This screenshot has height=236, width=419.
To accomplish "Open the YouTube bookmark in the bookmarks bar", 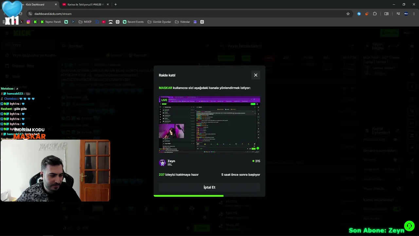I will click(104, 22).
